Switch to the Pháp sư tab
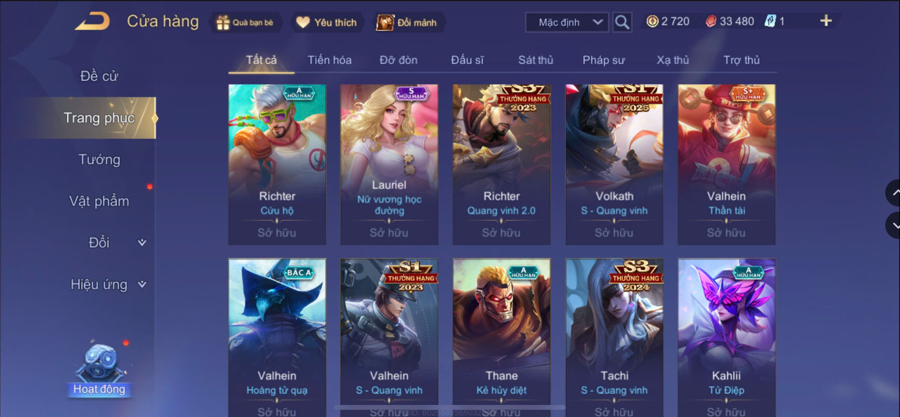This screenshot has height=417, width=900. 604,60
